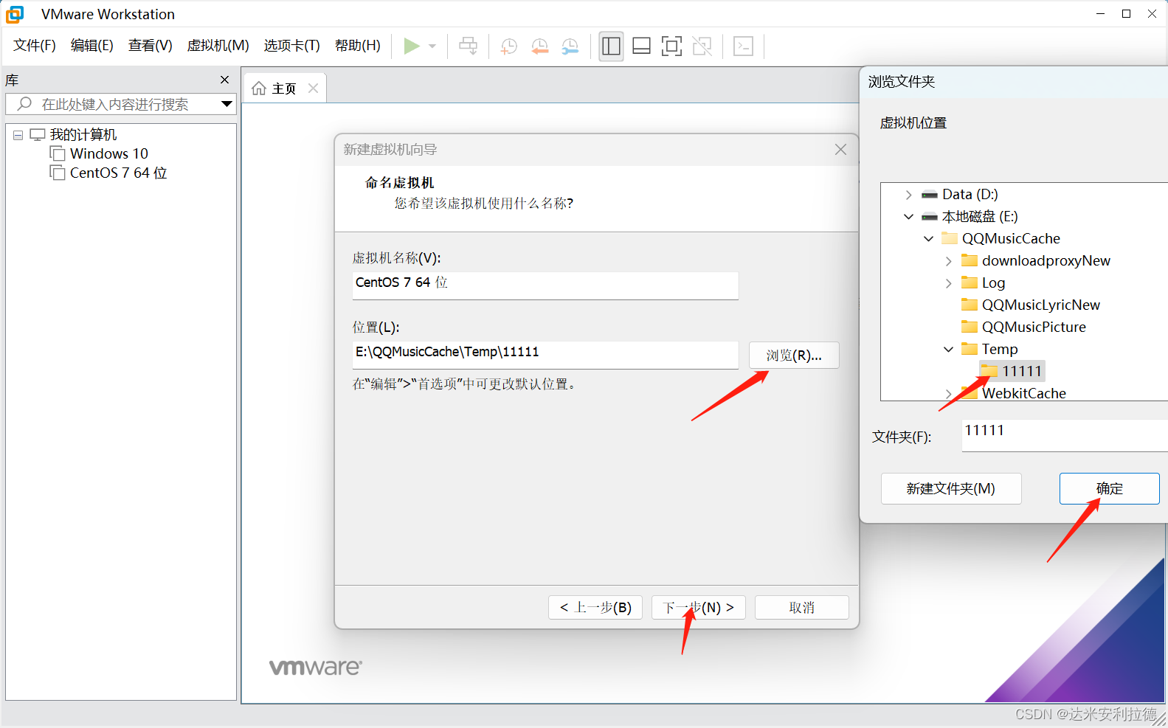Screen dimensions: 1168x728
Task: Select 我的计算机 in library tree
Action: [83, 134]
